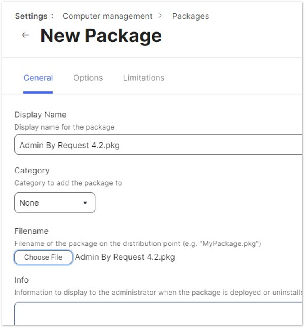
Task: Click the Settings breadcrumb label
Action: [31, 16]
